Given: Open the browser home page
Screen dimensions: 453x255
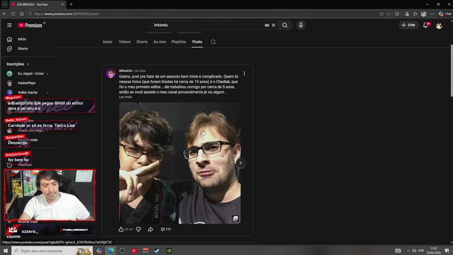Looking at the screenshot, I should click(x=22, y=14).
